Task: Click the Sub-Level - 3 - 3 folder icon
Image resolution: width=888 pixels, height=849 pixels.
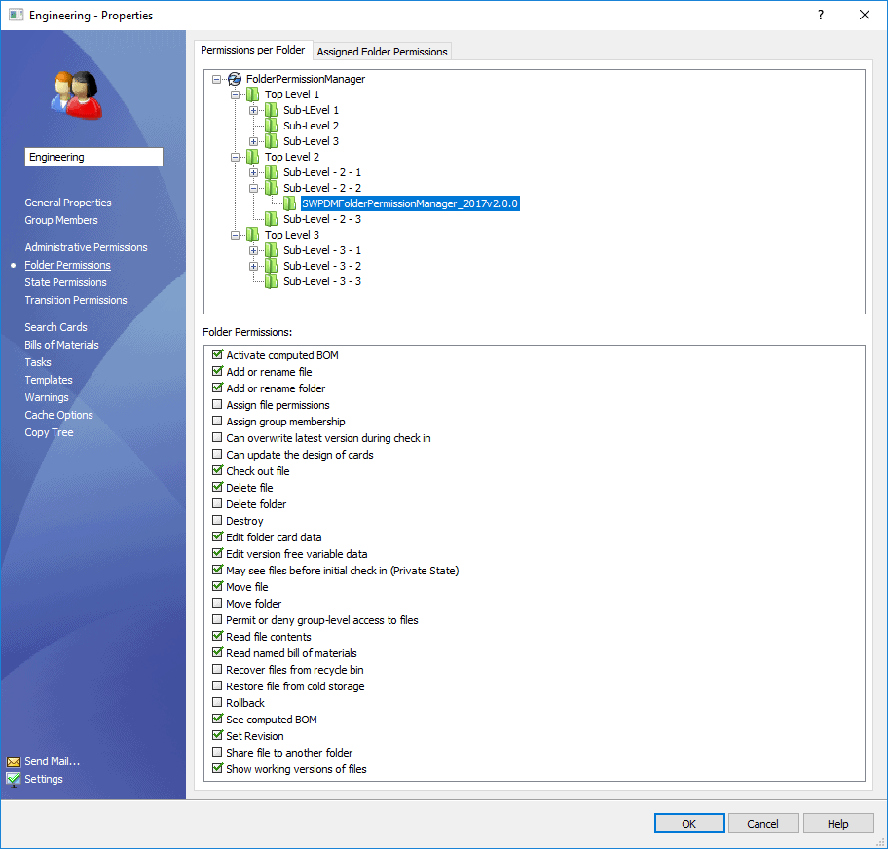Action: pos(272,281)
